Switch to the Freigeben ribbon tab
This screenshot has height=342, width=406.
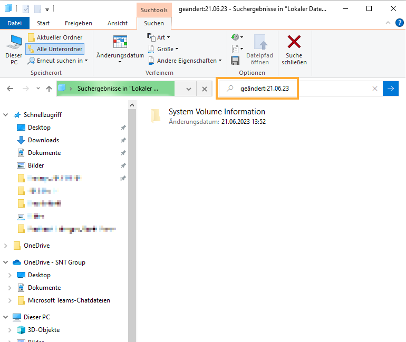pos(79,23)
